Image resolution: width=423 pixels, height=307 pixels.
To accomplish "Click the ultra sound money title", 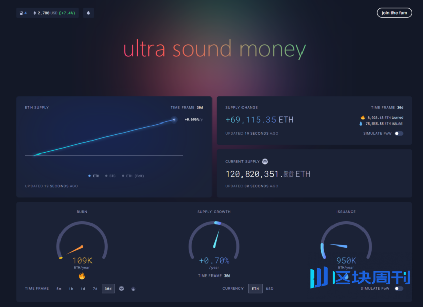I will tap(214, 49).
